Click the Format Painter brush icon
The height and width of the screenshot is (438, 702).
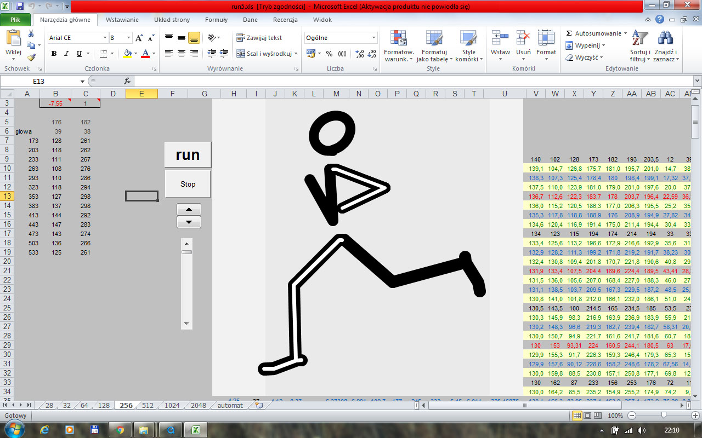[31, 57]
